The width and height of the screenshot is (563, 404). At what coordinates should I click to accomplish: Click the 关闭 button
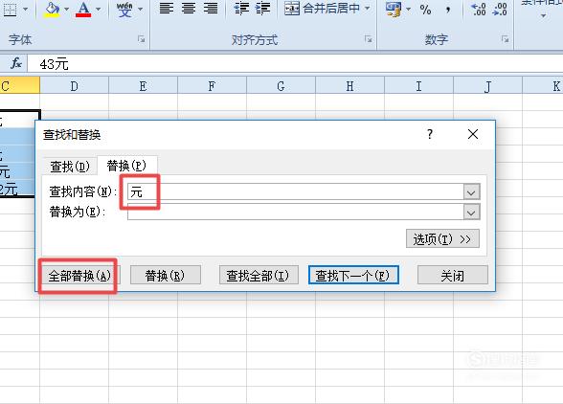click(x=452, y=276)
